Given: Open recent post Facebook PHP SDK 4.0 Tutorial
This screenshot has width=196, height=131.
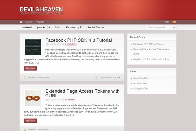Looking at the screenshot, I should pos(149,44).
